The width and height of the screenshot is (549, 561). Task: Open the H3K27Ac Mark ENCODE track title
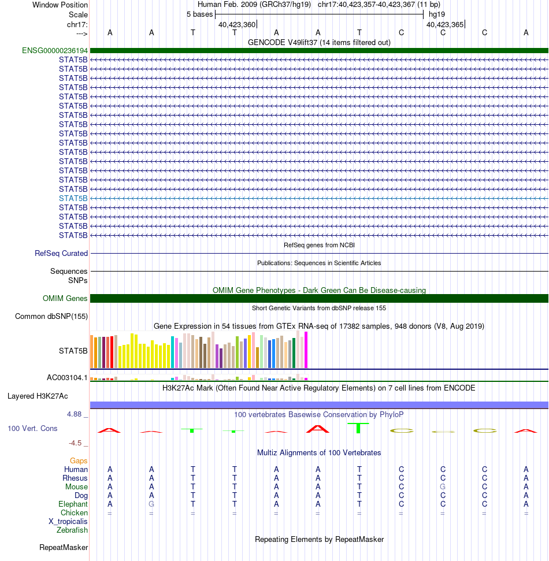(319, 388)
